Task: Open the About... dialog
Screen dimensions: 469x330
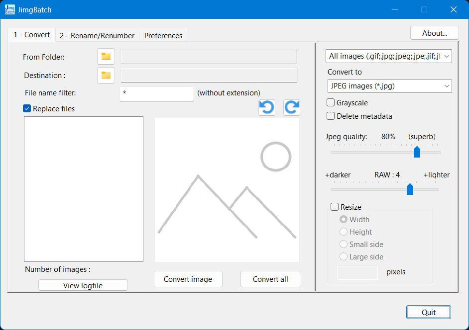Action: pyautogui.click(x=434, y=33)
